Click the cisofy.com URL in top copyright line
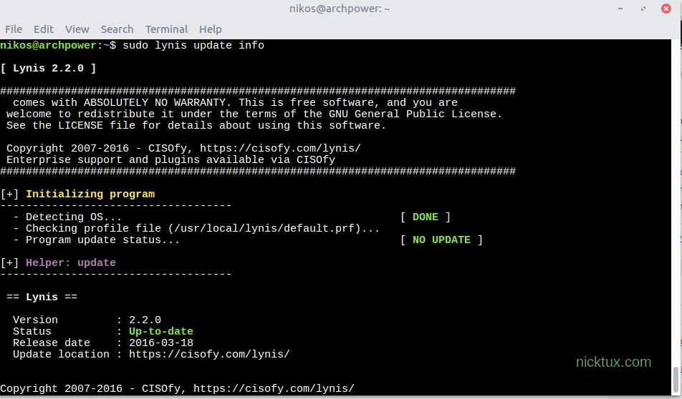The width and height of the screenshot is (682, 399). point(280,149)
